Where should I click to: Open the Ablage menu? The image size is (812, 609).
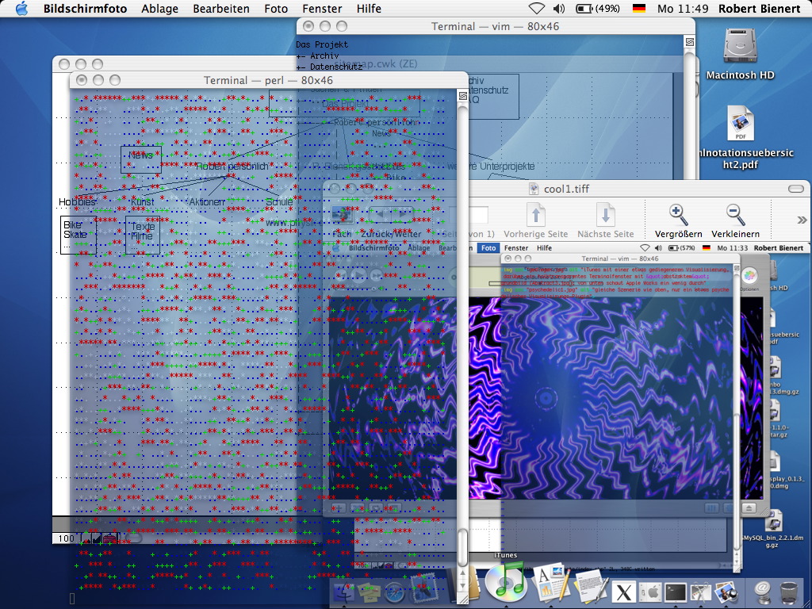(x=159, y=9)
